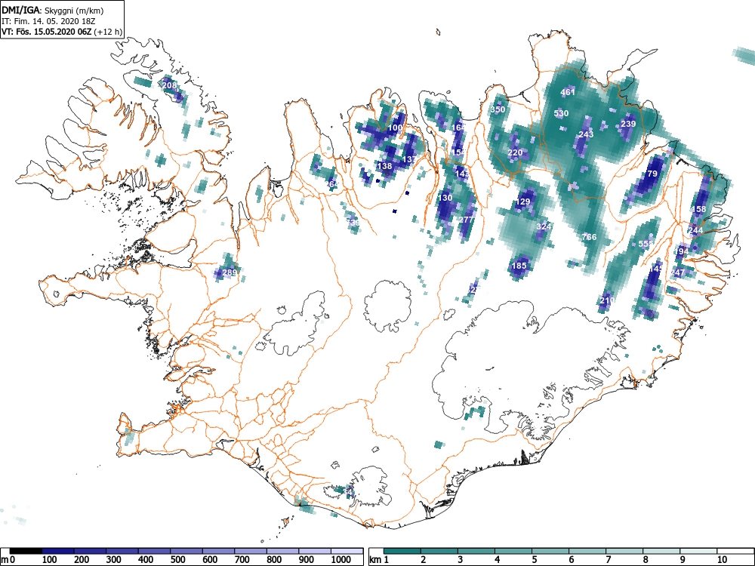Select the 185 value label
This screenshot has height=566, width=755.
coord(519,266)
